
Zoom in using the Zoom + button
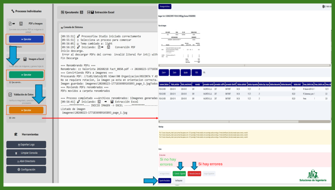coord(163,72)
